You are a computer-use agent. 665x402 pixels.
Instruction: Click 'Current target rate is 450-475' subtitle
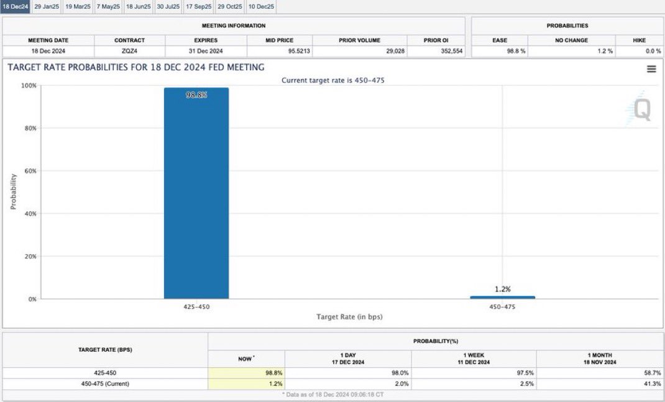pos(333,80)
